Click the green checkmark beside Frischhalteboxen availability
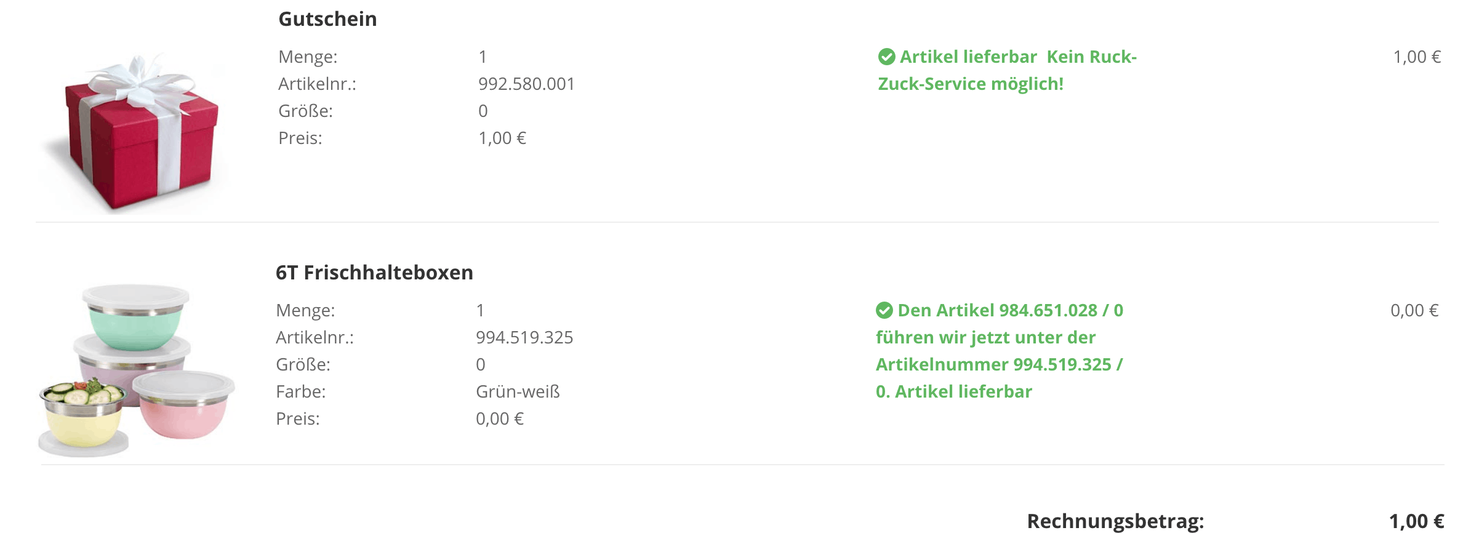The height and width of the screenshot is (533, 1471). pos(884,311)
